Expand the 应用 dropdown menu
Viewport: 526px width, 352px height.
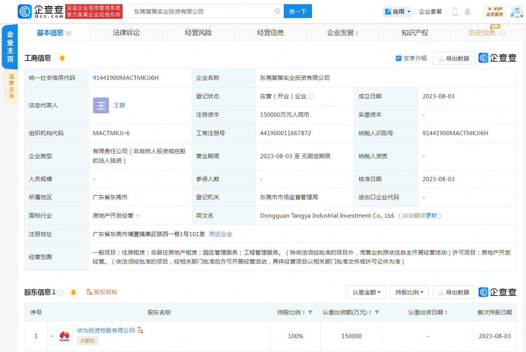[398, 12]
